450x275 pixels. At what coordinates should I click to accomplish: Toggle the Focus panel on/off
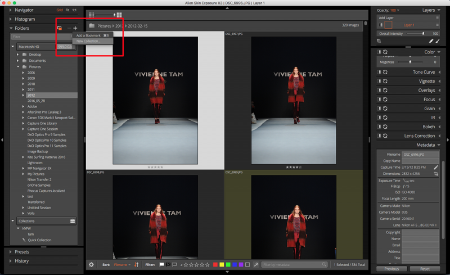coord(379,100)
